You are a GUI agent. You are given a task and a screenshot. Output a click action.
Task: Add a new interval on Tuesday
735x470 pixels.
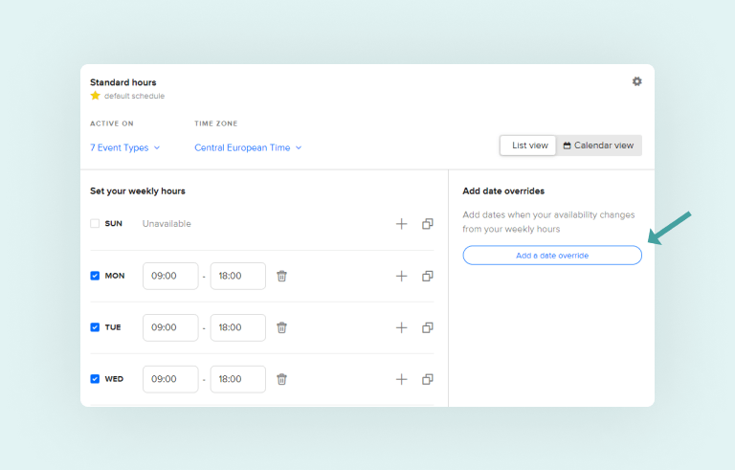(401, 327)
